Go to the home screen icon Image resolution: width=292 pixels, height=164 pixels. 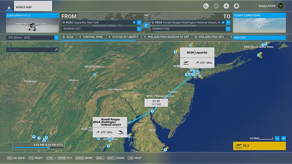point(9,8)
